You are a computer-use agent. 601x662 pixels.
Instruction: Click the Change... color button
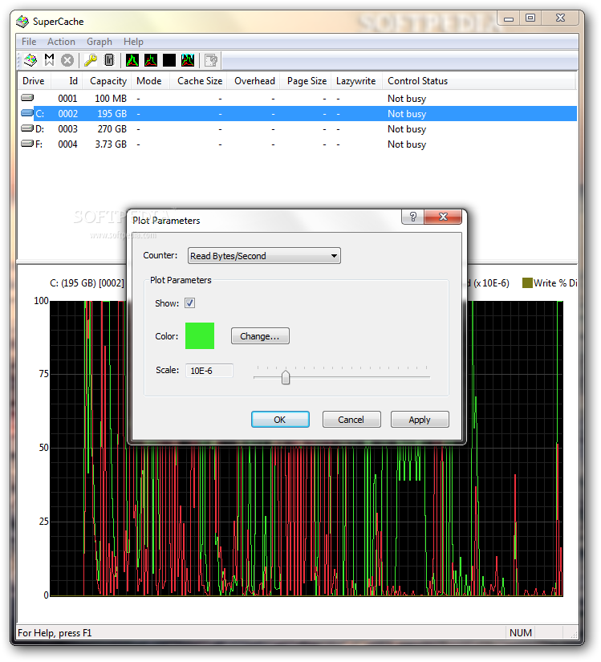260,336
